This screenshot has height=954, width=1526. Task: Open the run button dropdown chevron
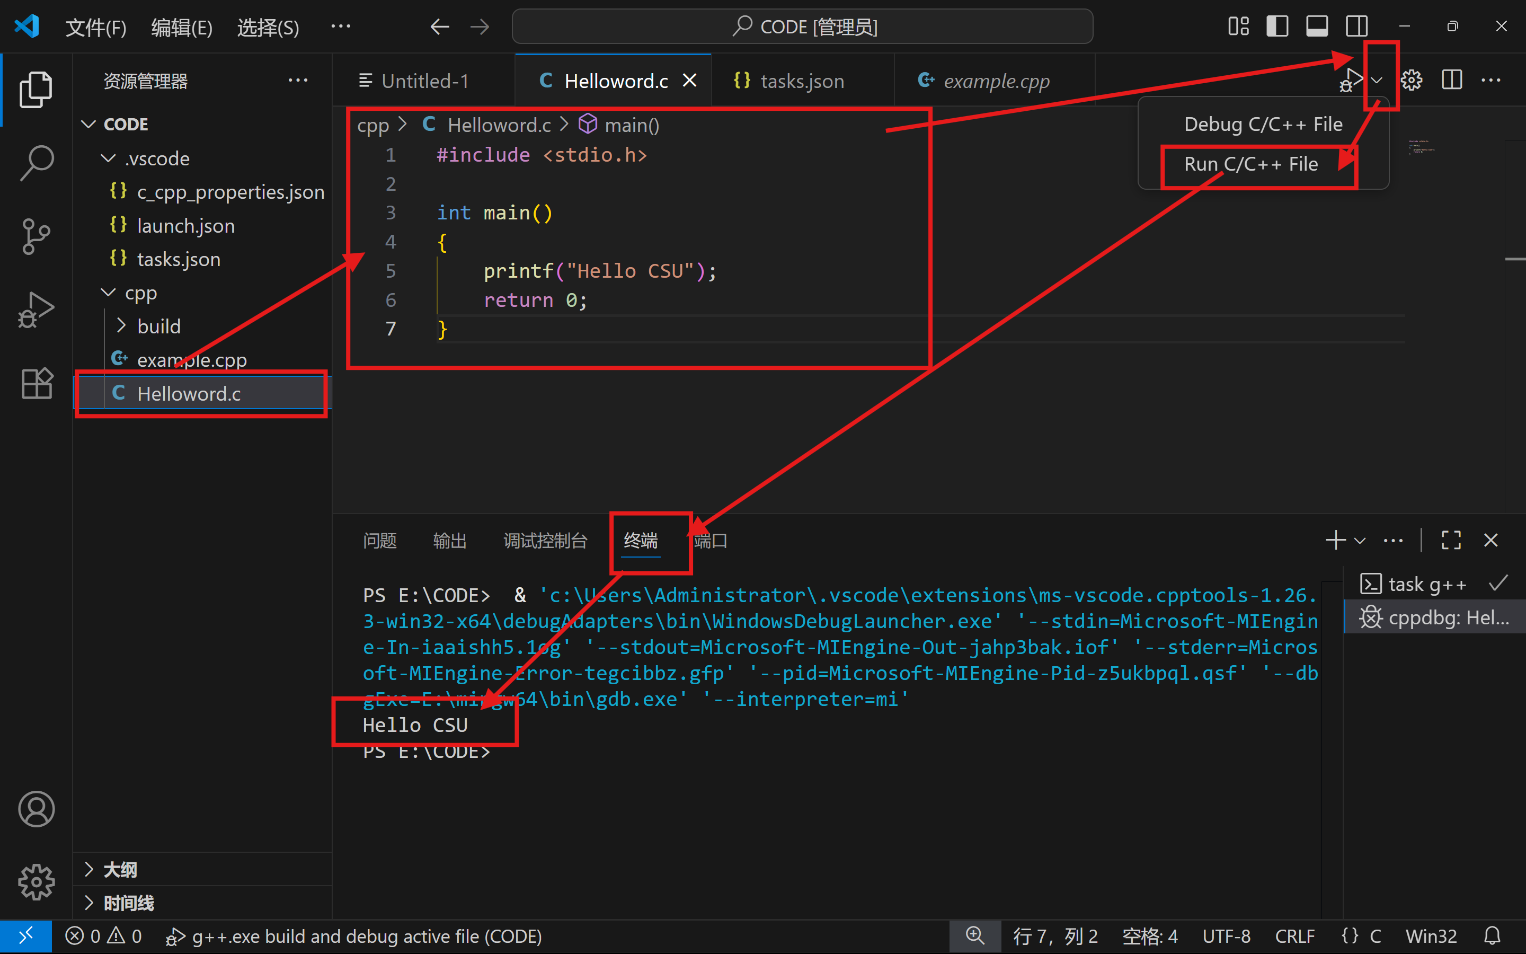(x=1377, y=79)
